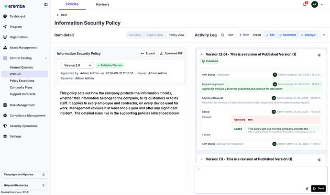The width and height of the screenshot is (330, 195).
Task: Select the Report view option
Action: click(154, 35)
